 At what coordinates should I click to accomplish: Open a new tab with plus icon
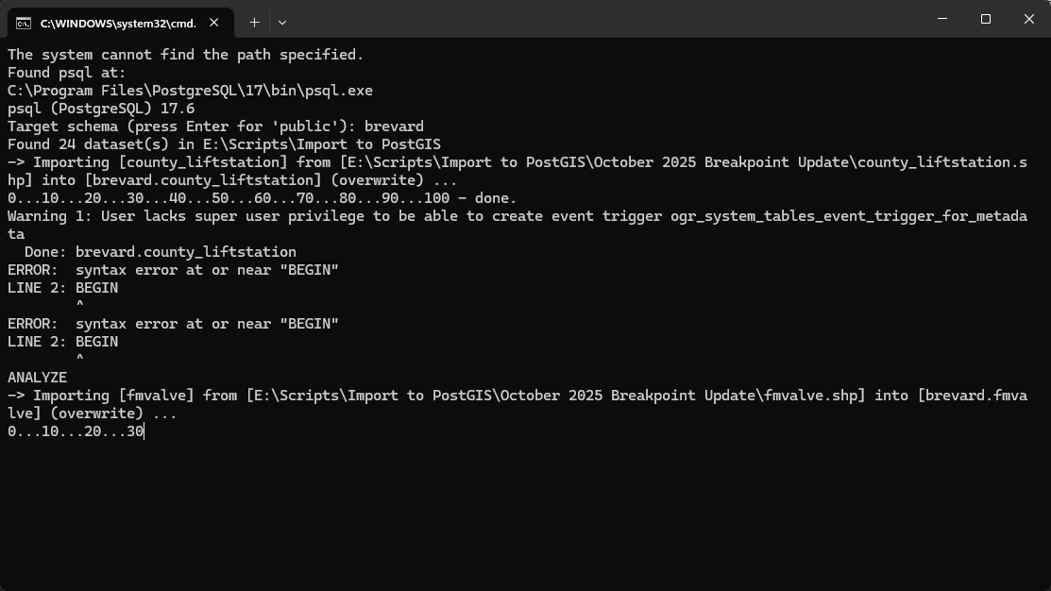(254, 22)
